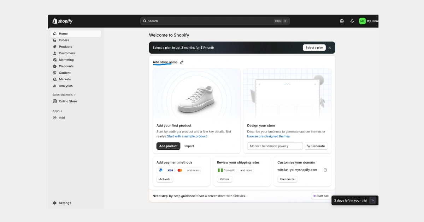Click the Generate theme button
This screenshot has height=222, width=424.
(316, 146)
